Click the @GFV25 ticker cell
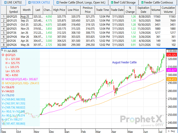Viewport: 178px width, 133px height. tap(14, 25)
